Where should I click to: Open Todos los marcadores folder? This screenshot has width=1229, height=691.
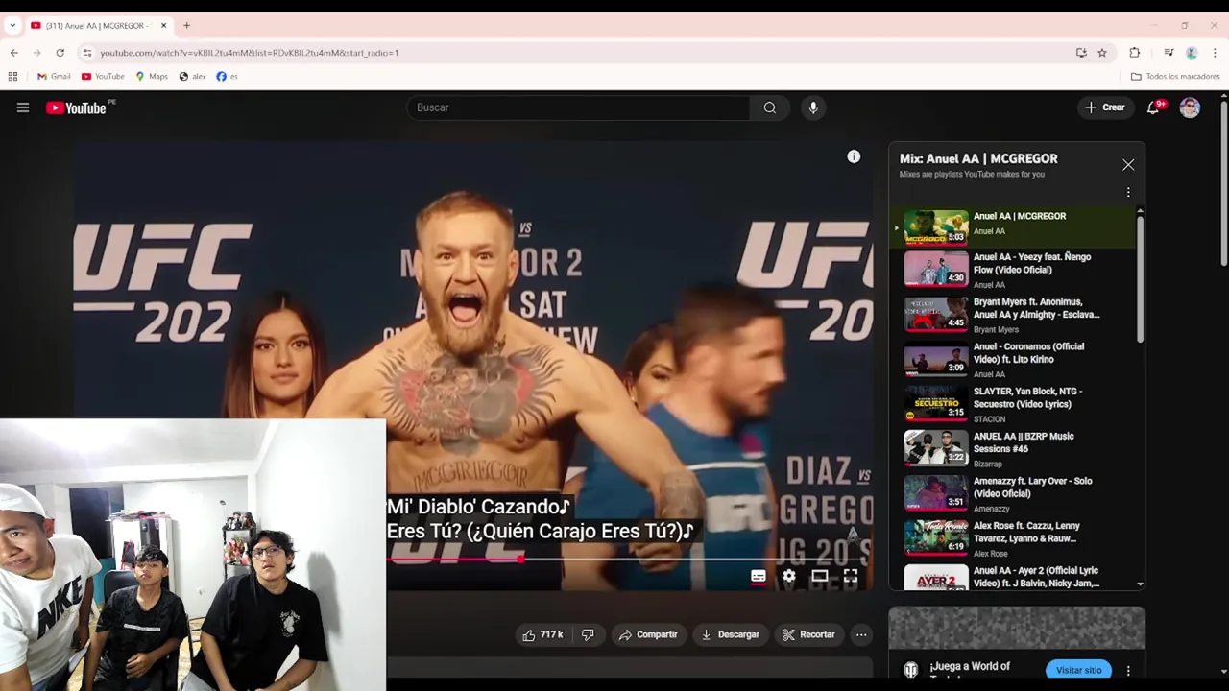[x=1175, y=76]
